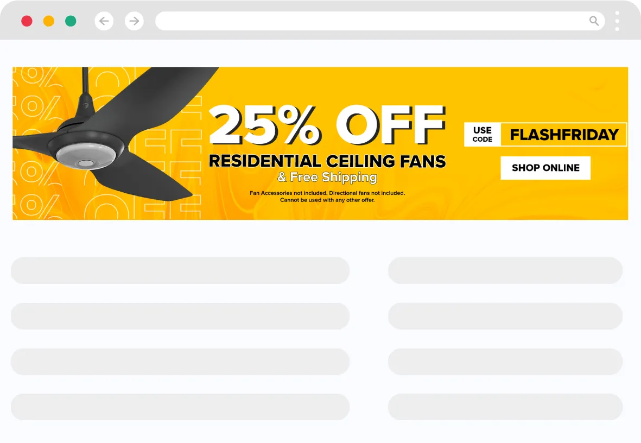
Task: Click the forward navigation arrow
Action: pos(134,21)
